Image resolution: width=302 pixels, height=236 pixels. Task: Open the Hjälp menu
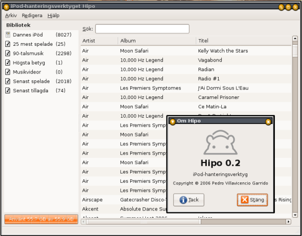(53, 16)
